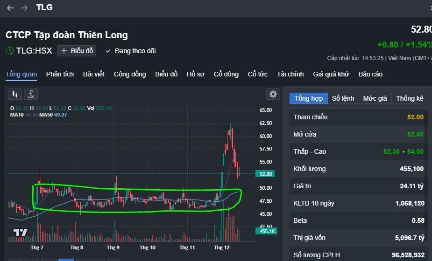432x261 pixels.
Task: Click the Tổng hợp summary tab
Action: point(308,98)
